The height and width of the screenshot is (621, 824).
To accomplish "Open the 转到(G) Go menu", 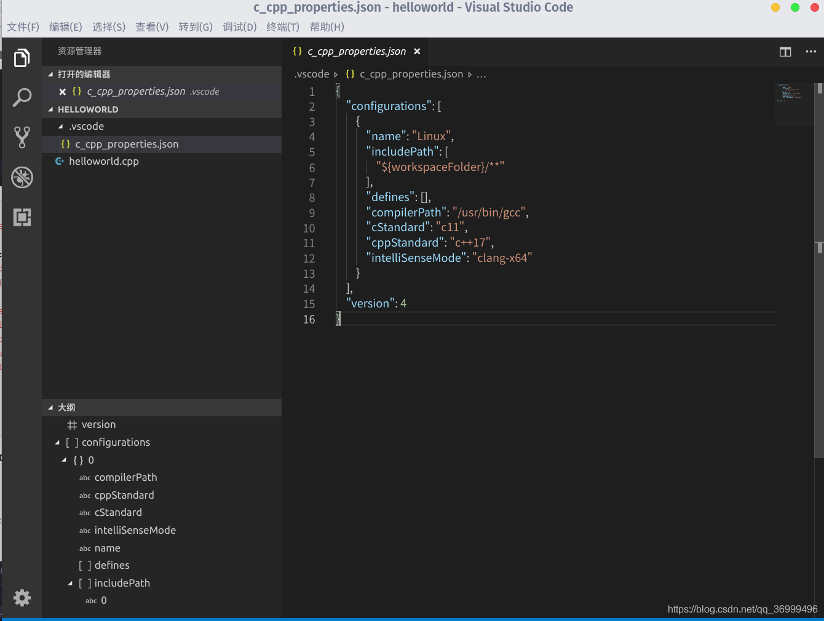I will click(x=196, y=27).
